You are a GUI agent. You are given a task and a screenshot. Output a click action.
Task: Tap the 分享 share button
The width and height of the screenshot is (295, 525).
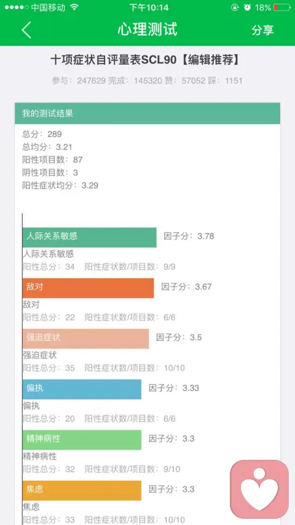point(262,30)
